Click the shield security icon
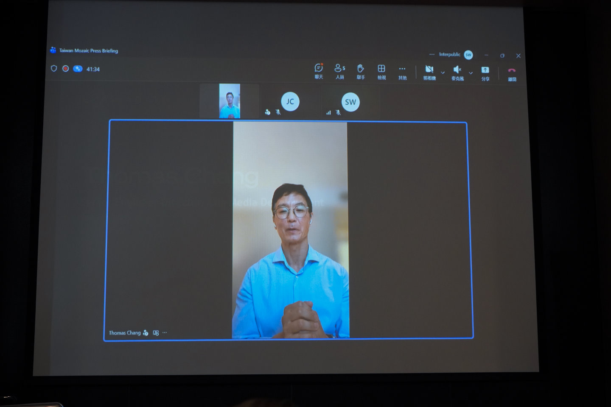This screenshot has height=407, width=611. pyautogui.click(x=54, y=68)
